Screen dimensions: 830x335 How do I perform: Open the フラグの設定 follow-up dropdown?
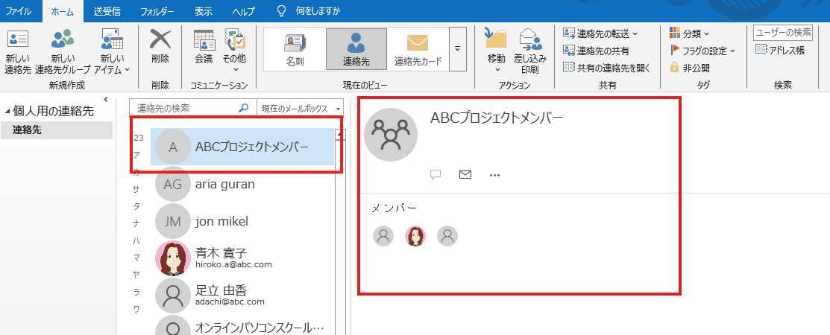[x=702, y=51]
